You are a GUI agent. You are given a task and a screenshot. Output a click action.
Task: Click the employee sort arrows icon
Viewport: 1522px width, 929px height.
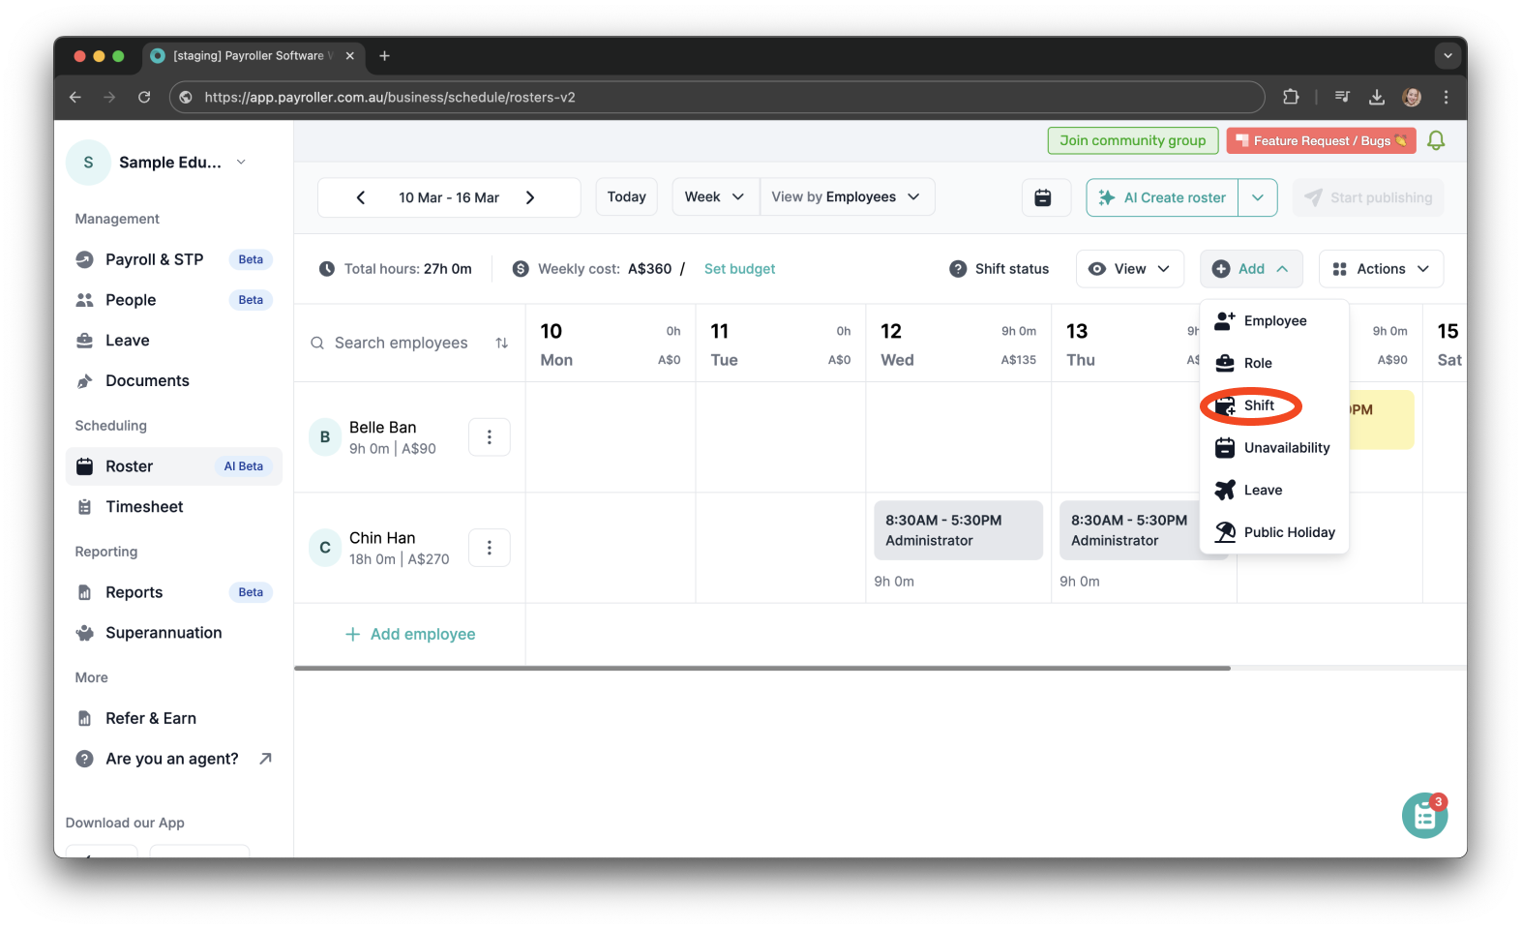click(x=501, y=344)
